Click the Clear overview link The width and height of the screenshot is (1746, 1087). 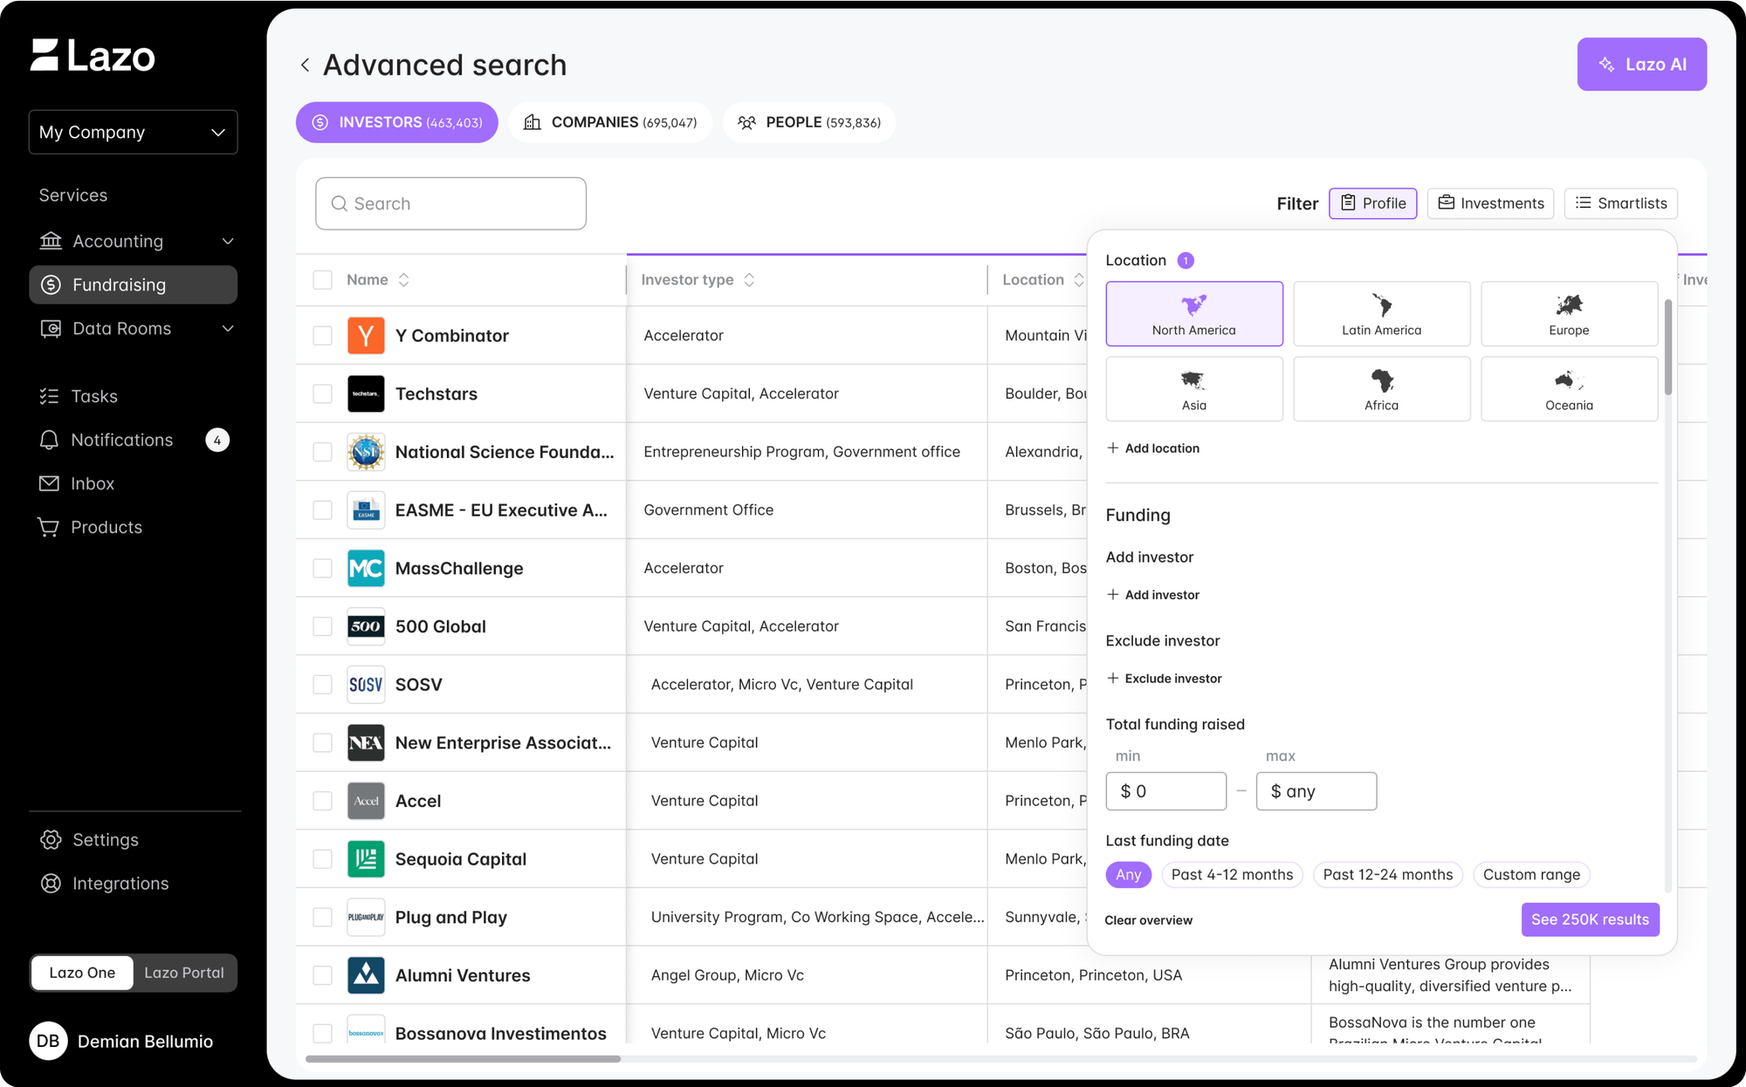(x=1148, y=920)
